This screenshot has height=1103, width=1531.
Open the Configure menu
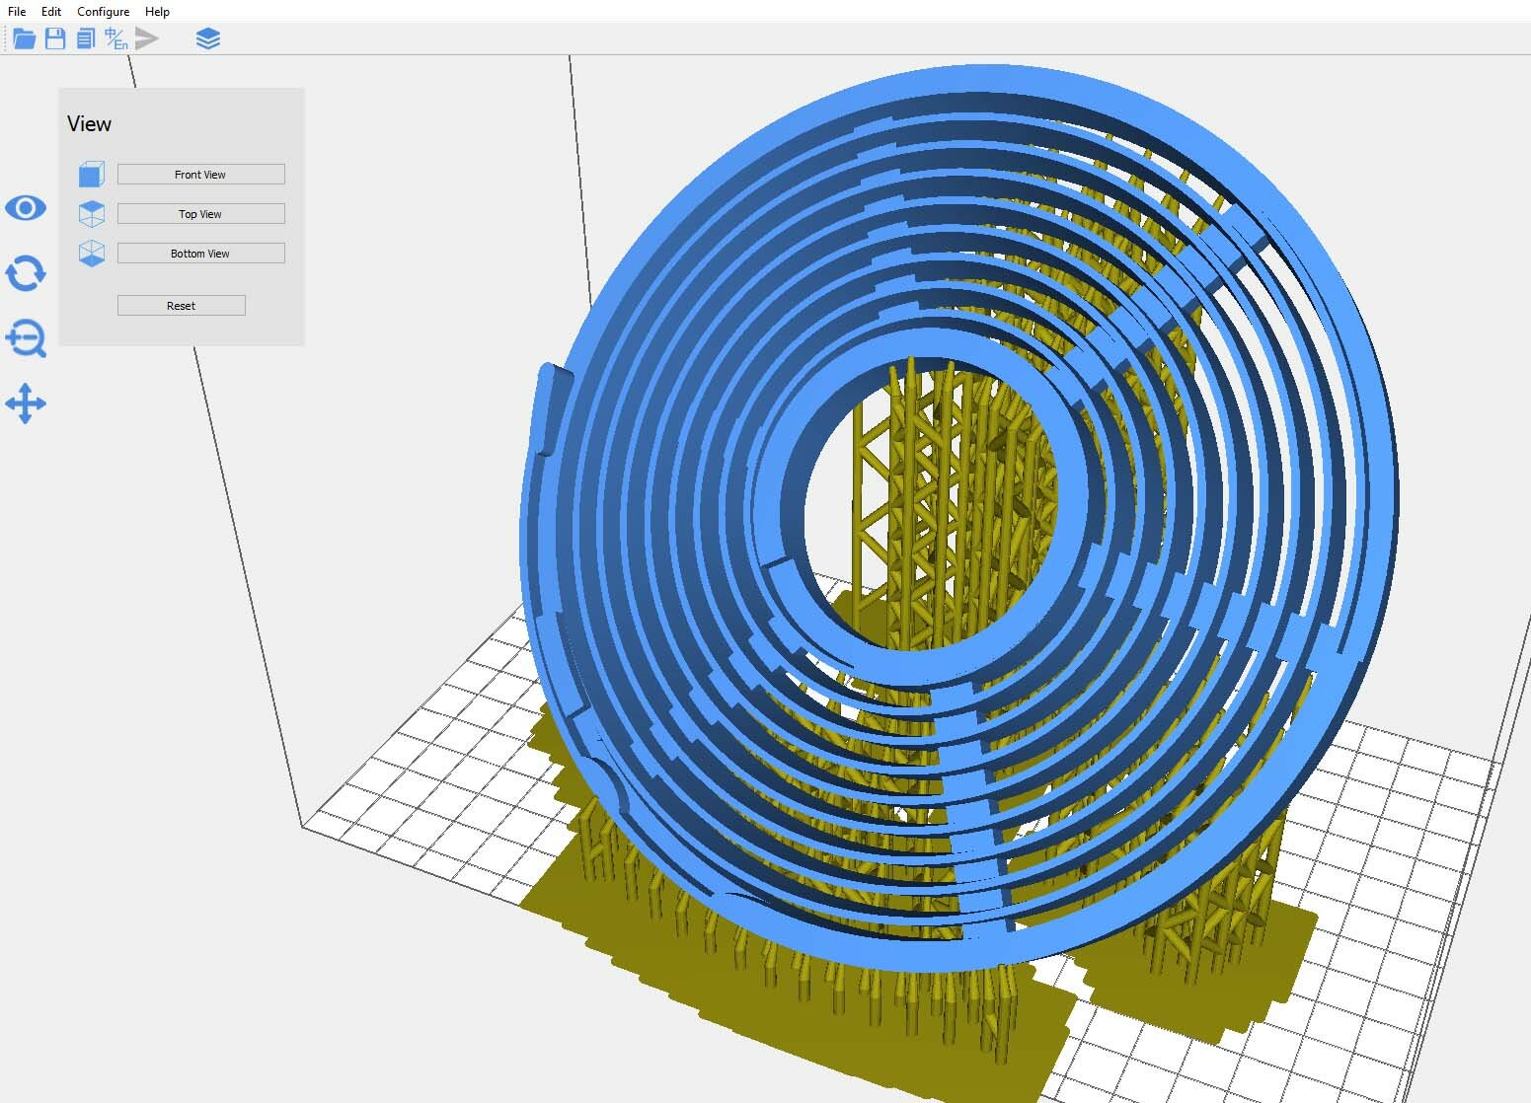[x=104, y=11]
